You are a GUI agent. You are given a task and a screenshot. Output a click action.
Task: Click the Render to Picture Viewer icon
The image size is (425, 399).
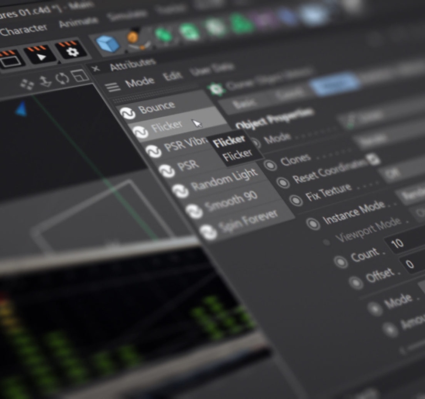(x=39, y=55)
